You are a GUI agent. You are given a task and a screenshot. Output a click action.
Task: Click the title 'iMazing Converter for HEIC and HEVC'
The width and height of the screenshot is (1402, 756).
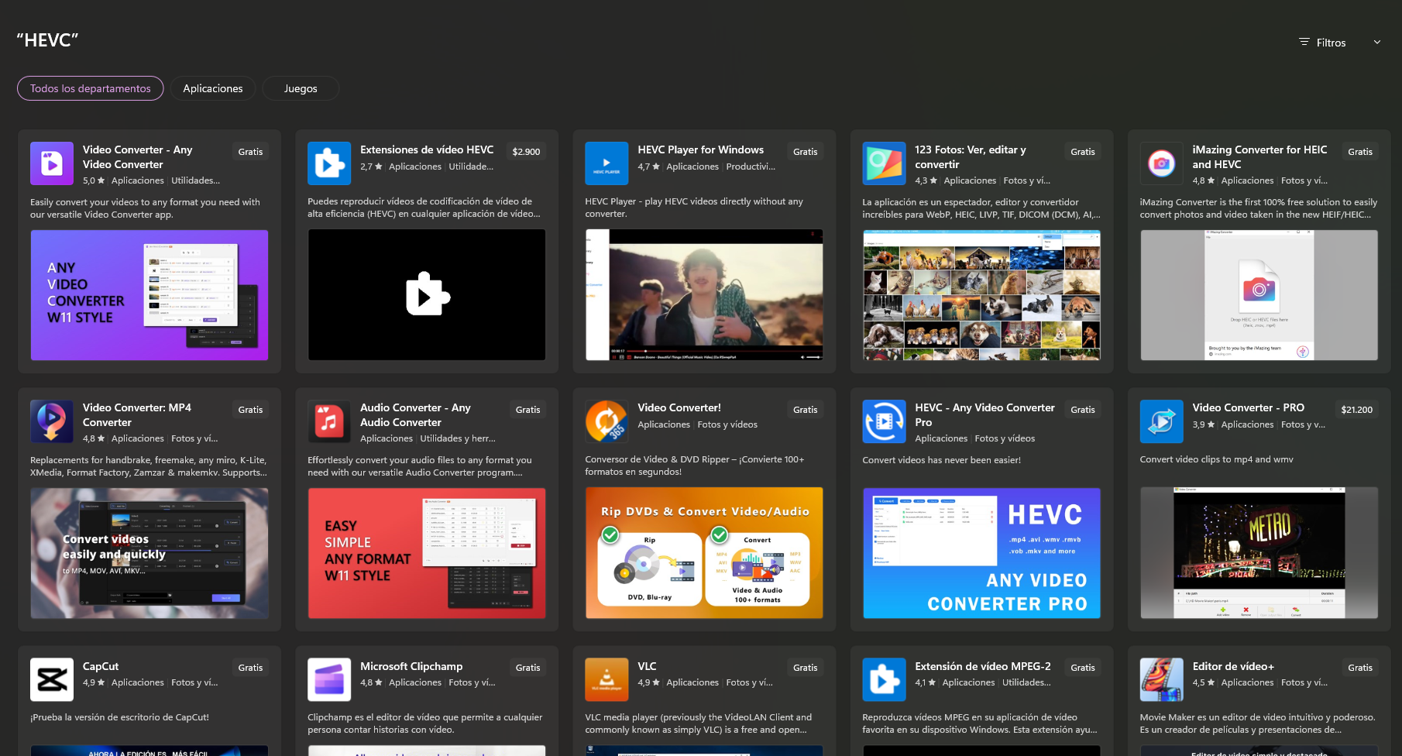click(1259, 156)
